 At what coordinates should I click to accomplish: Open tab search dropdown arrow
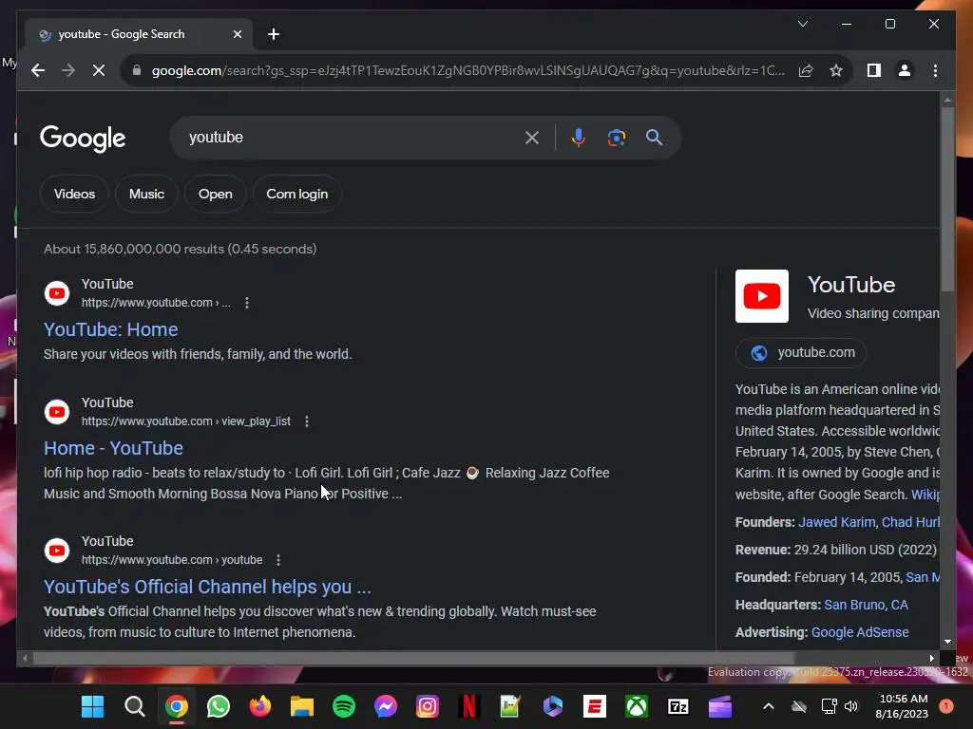click(x=802, y=24)
